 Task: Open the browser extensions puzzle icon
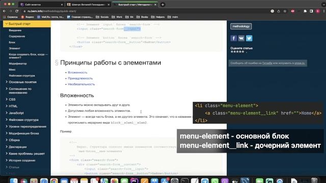[305, 11]
